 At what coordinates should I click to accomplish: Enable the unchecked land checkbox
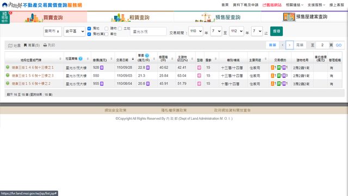click(x=120, y=28)
